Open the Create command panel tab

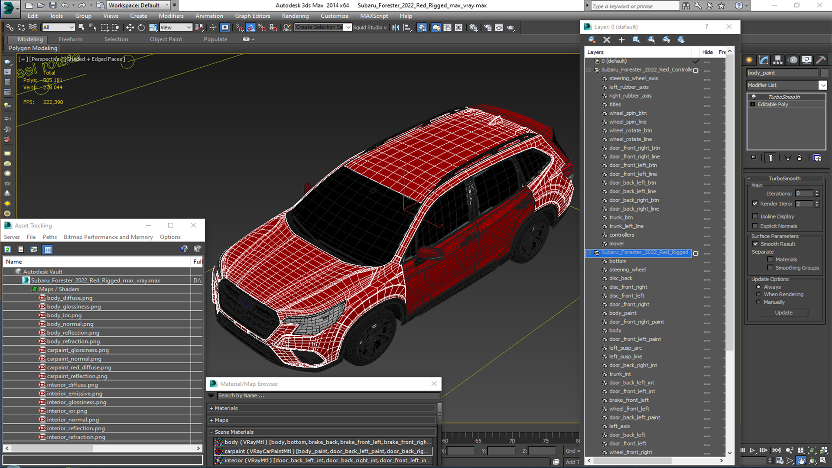coord(749,60)
